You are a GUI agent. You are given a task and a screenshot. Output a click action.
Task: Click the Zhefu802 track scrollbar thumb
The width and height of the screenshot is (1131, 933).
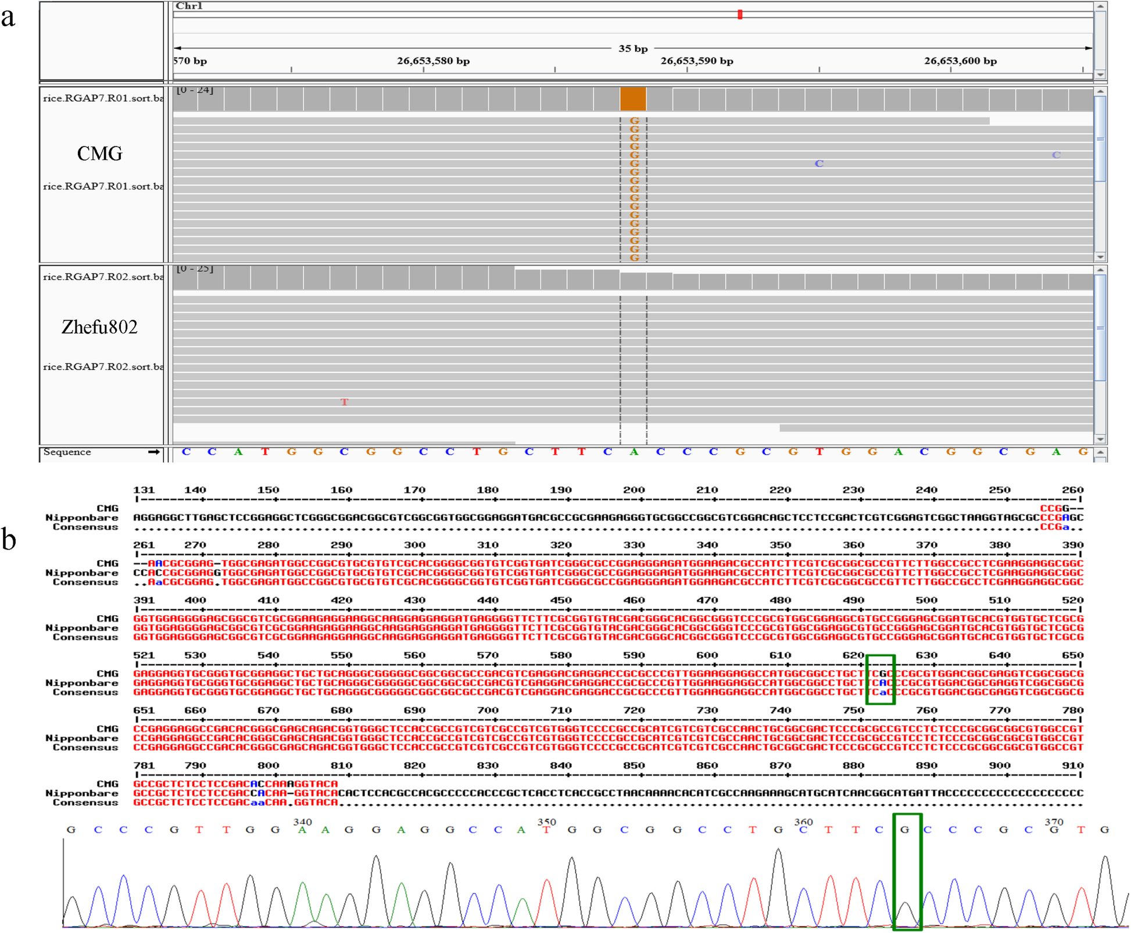click(1100, 328)
